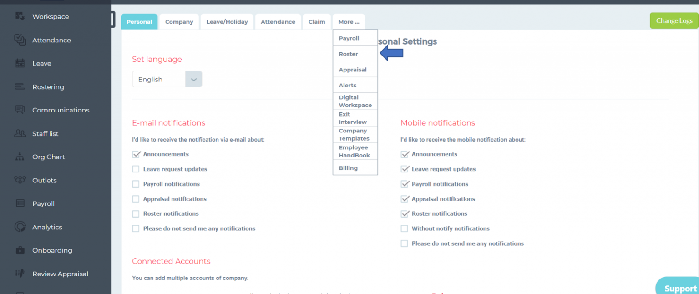
Task: Switch to the Company tab
Action: tap(179, 21)
